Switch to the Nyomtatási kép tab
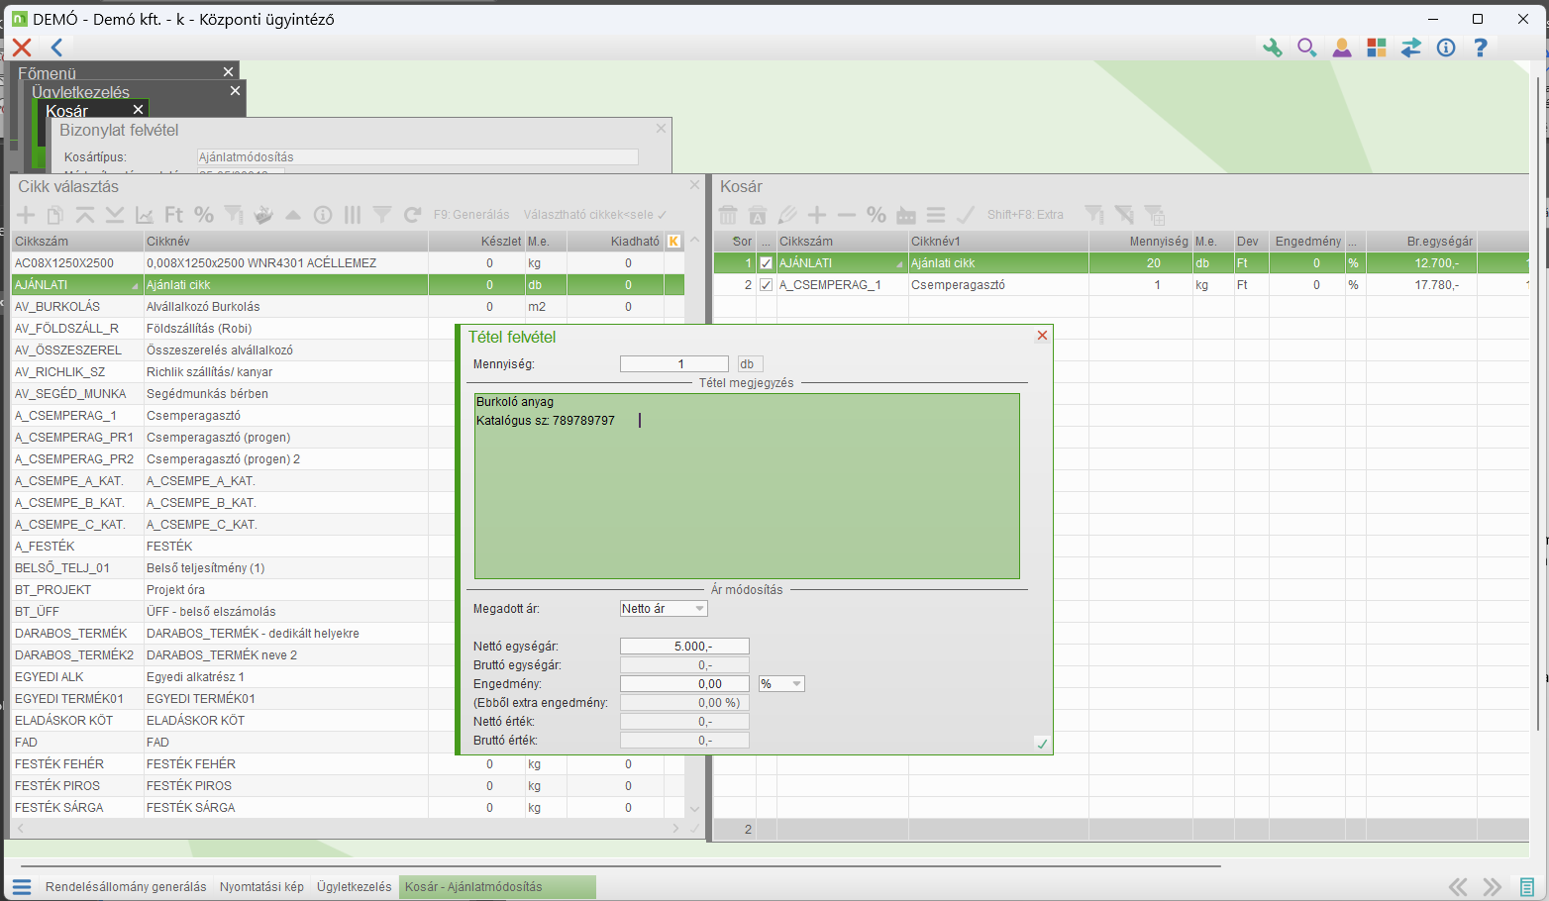1549x901 pixels. 261,887
